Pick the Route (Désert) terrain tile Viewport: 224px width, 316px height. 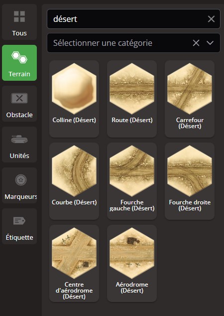(x=132, y=99)
